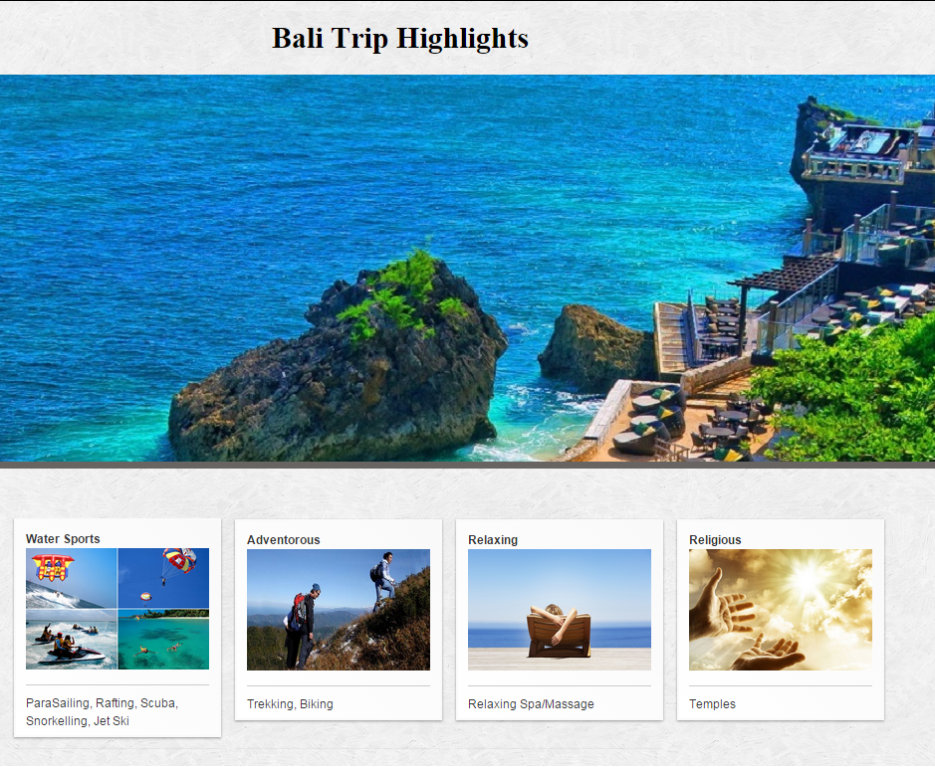Image resolution: width=935 pixels, height=767 pixels.
Task: Open the water sports collage thumbnail
Action: (117, 609)
